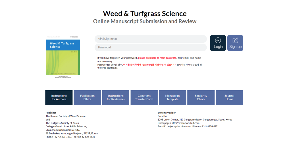The image size is (291, 163).
Task: Click the DocuHut provider name
Action: tap(163, 116)
